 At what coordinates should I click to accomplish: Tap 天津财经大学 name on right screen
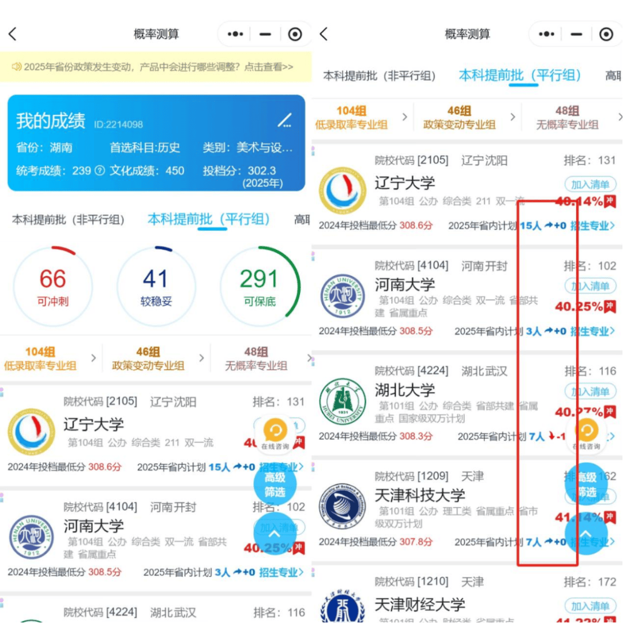coord(420,605)
